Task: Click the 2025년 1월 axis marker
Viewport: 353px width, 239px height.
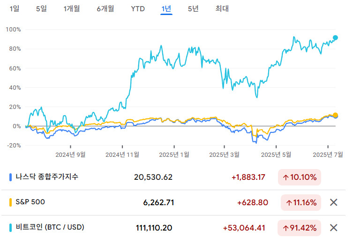Action: pos(174,154)
